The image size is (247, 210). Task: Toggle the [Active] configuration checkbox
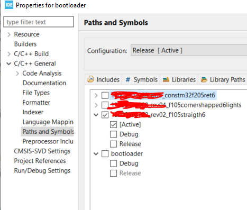(113, 124)
